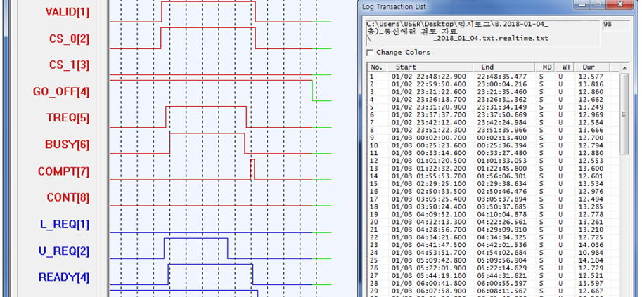Sort by the Dur column header
642x297 pixels.
[x=592, y=67]
